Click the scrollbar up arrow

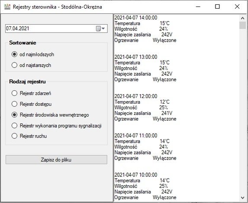point(243,18)
